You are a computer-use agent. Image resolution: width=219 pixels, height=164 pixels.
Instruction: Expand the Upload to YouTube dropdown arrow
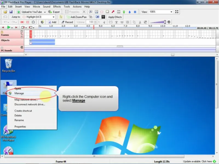45,12
